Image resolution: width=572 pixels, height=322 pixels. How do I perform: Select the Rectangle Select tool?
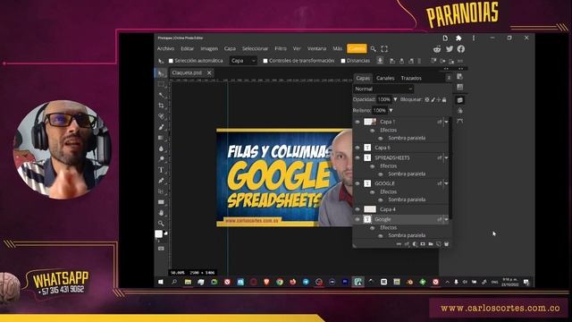[x=161, y=84]
